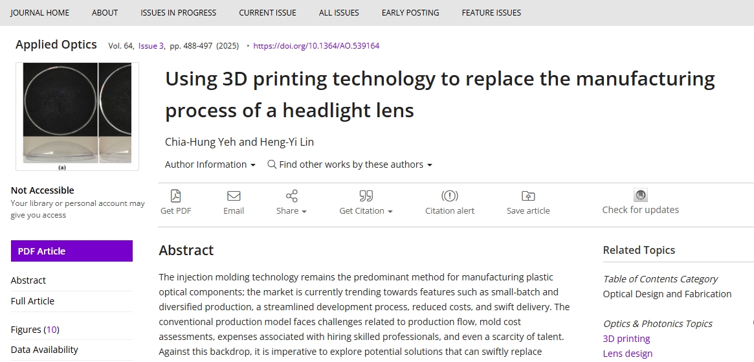Click the Share network icon
Viewport: 754px width, 362px height.
point(291,196)
